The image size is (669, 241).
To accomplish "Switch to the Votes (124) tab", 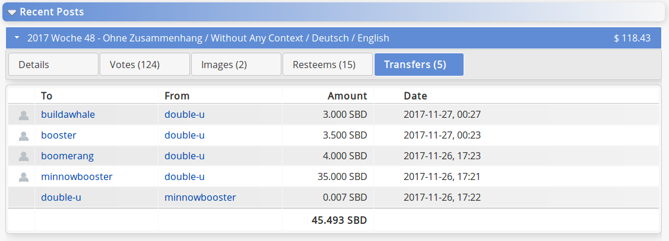I will click(x=145, y=65).
